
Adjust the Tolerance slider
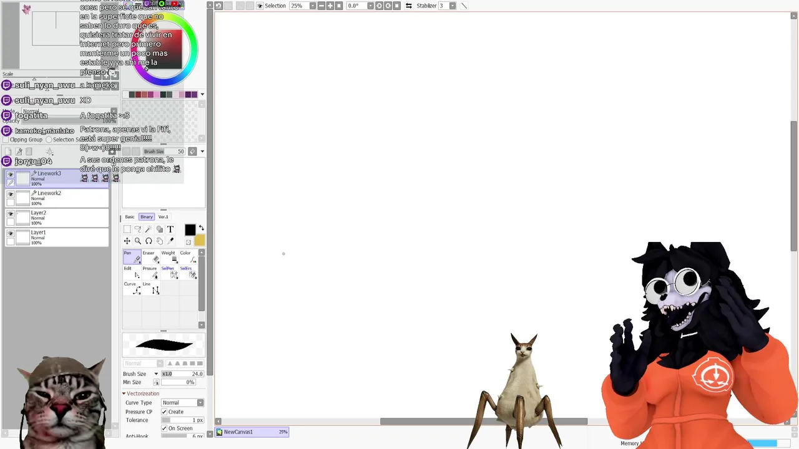point(182,420)
